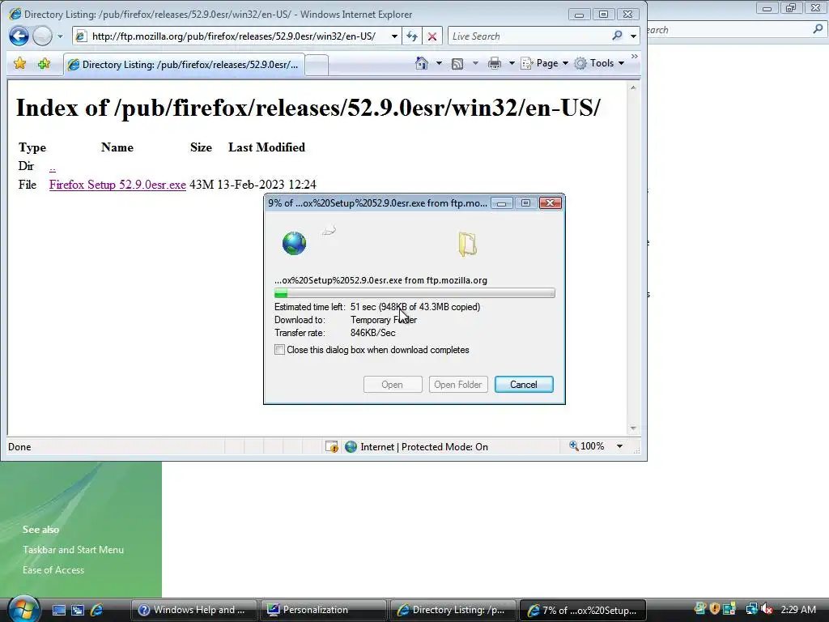Check Close this dialog box when download completes

click(x=279, y=350)
